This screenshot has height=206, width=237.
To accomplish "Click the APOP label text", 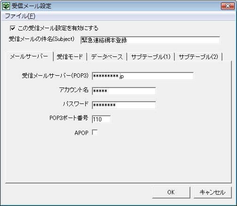I will [x=82, y=133].
